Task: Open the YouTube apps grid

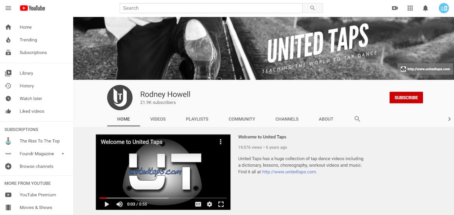Action: (x=410, y=8)
